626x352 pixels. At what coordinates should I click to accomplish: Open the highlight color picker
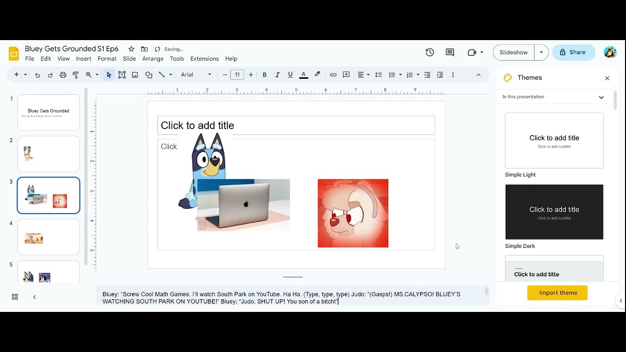tap(317, 75)
